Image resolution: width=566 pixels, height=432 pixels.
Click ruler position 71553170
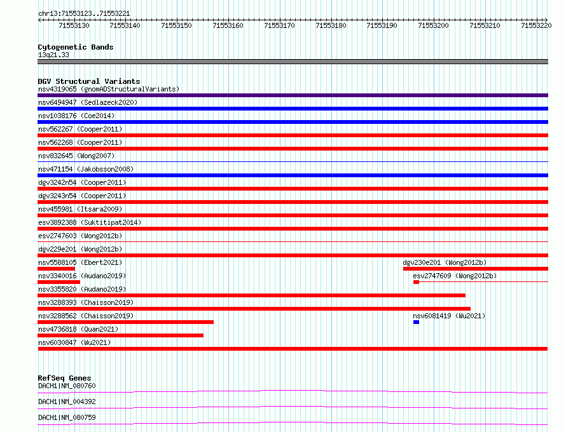(280, 25)
